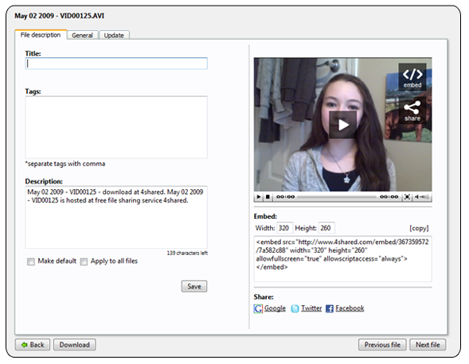The height and width of the screenshot is (364, 469).
Task: Click the embed code icon on video
Action: (x=412, y=76)
